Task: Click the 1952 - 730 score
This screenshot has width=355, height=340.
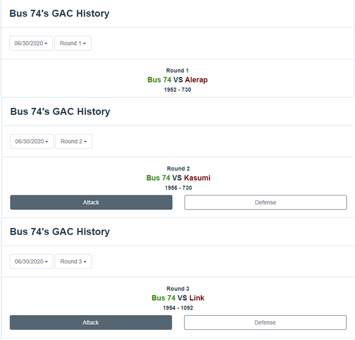Action: 177,90
